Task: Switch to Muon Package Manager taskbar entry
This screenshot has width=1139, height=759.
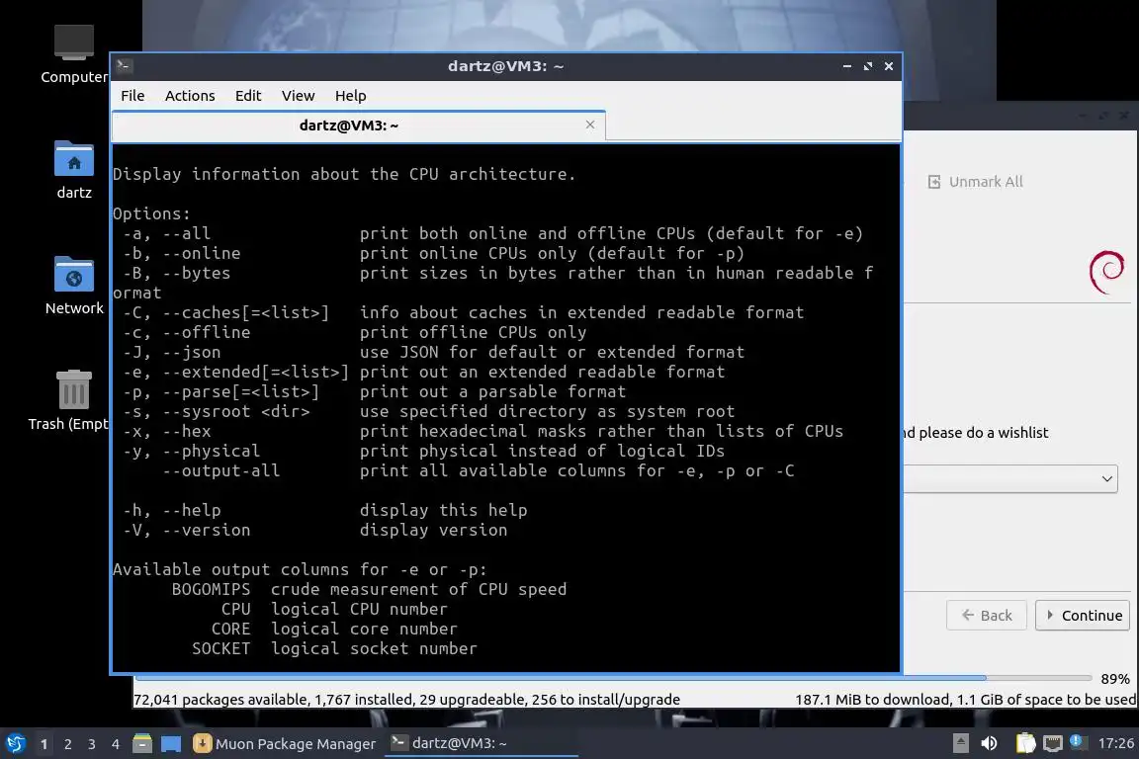Action: tap(285, 744)
